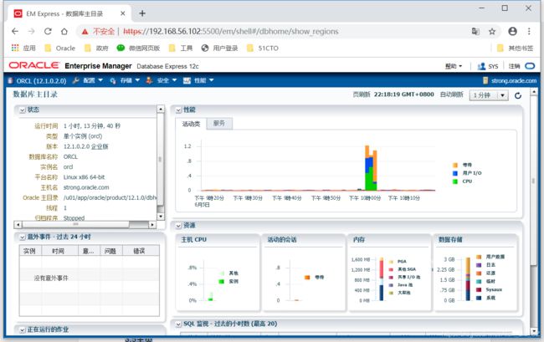Click the ORACLE logo
This screenshot has width=544, height=342.
coord(34,65)
